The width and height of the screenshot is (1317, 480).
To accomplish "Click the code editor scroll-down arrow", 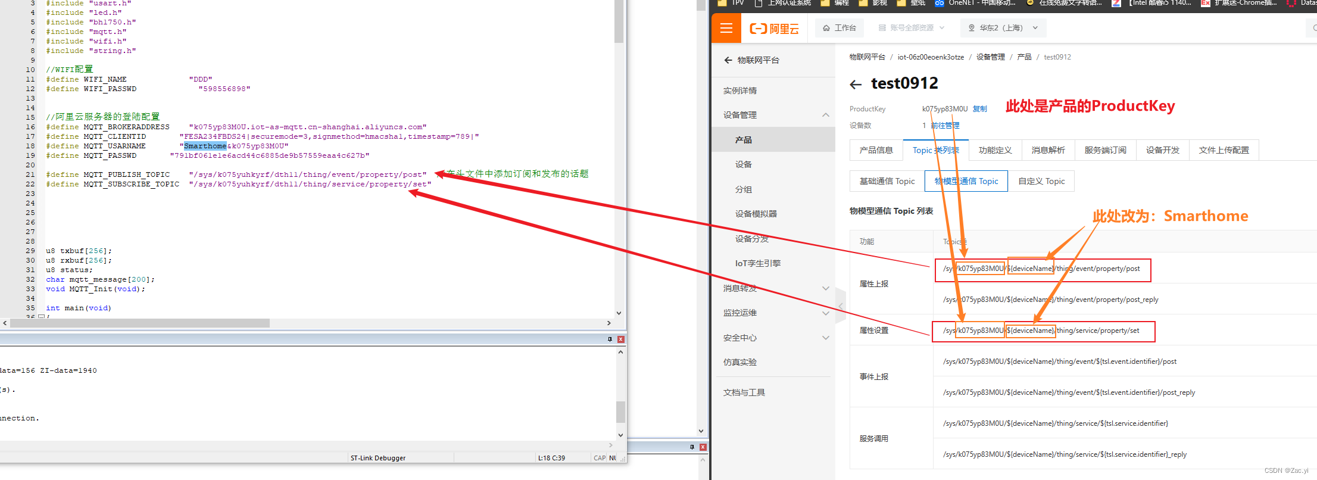I will click(x=619, y=313).
